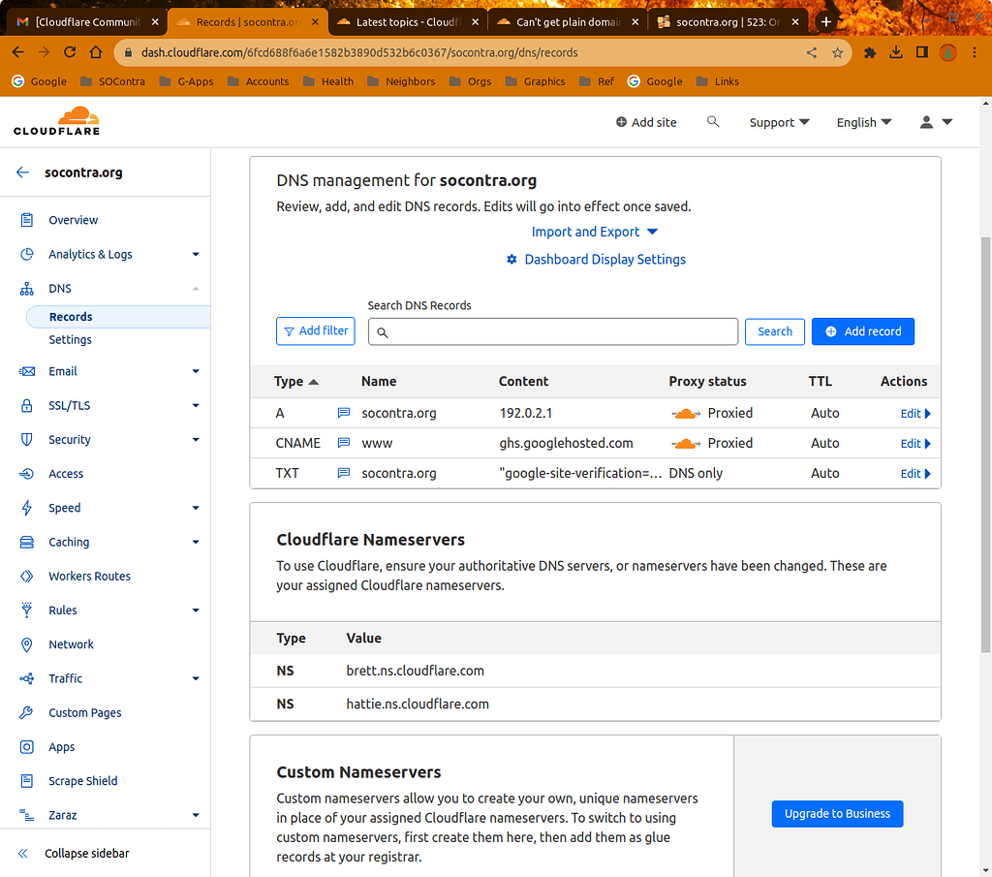Click Edit on the socontra.org A record
The width and height of the screenshot is (992, 877).
[x=915, y=414]
